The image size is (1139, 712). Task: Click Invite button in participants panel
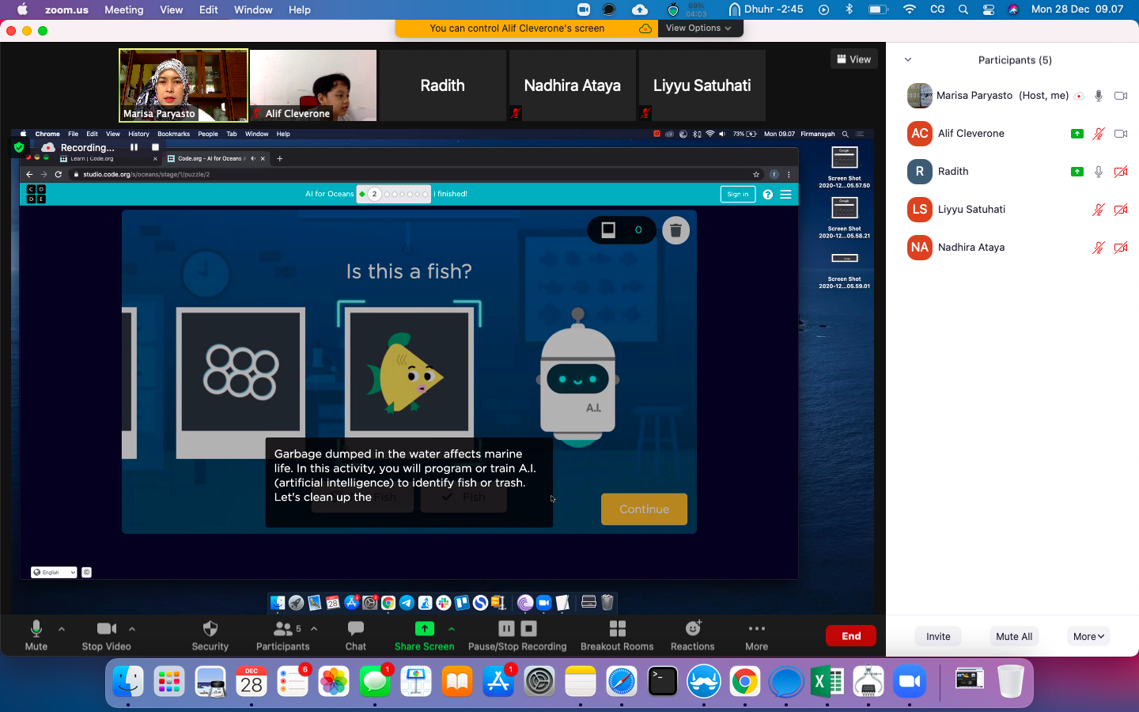pyautogui.click(x=938, y=636)
